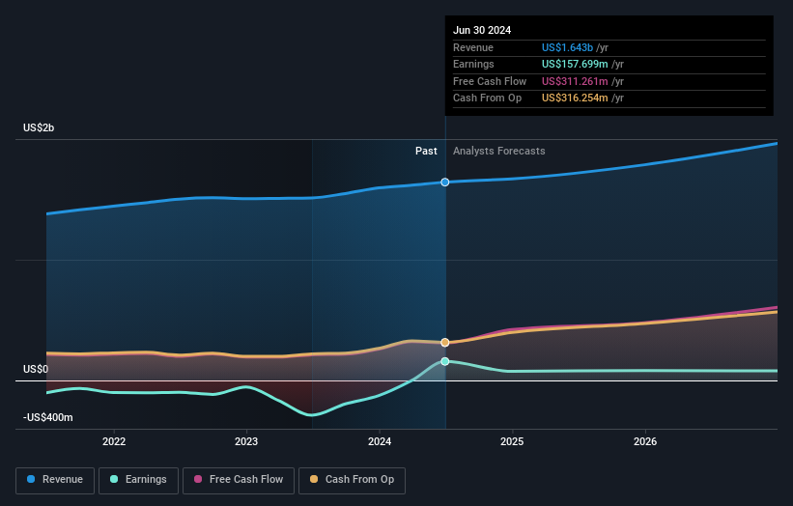The width and height of the screenshot is (793, 506).
Task: Click the US$1.643b revenue value in tooltip
Action: pyautogui.click(x=567, y=47)
